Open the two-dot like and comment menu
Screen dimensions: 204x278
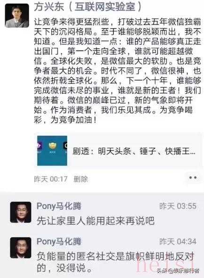[193, 178]
